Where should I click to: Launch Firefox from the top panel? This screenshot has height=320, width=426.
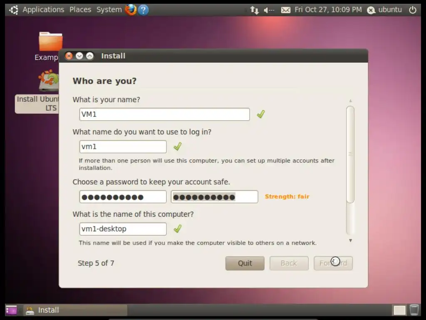coord(131,10)
